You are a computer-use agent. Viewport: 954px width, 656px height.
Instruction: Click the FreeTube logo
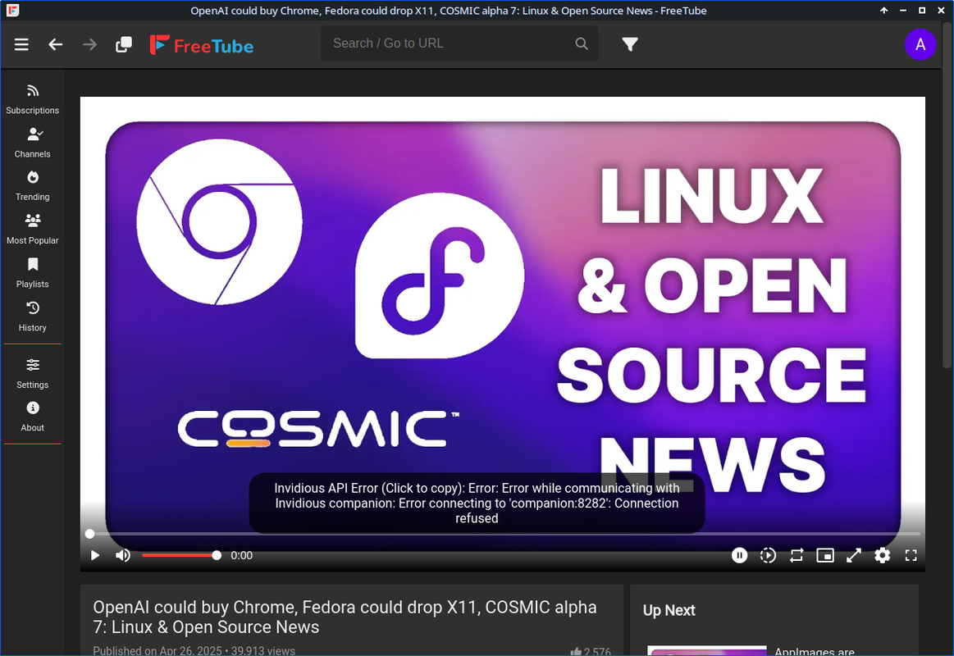202,45
